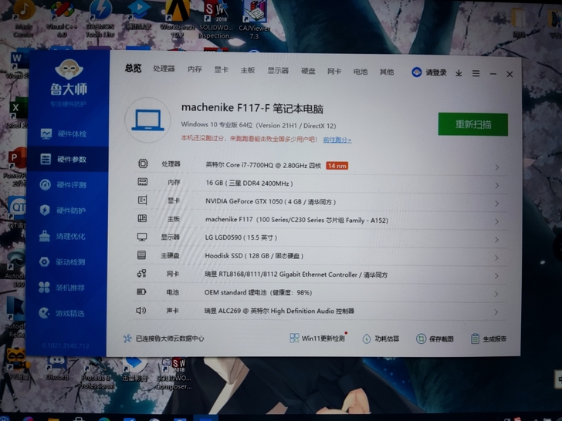Click the machenike F117-F 笔记本电脑 title

[x=252, y=108]
